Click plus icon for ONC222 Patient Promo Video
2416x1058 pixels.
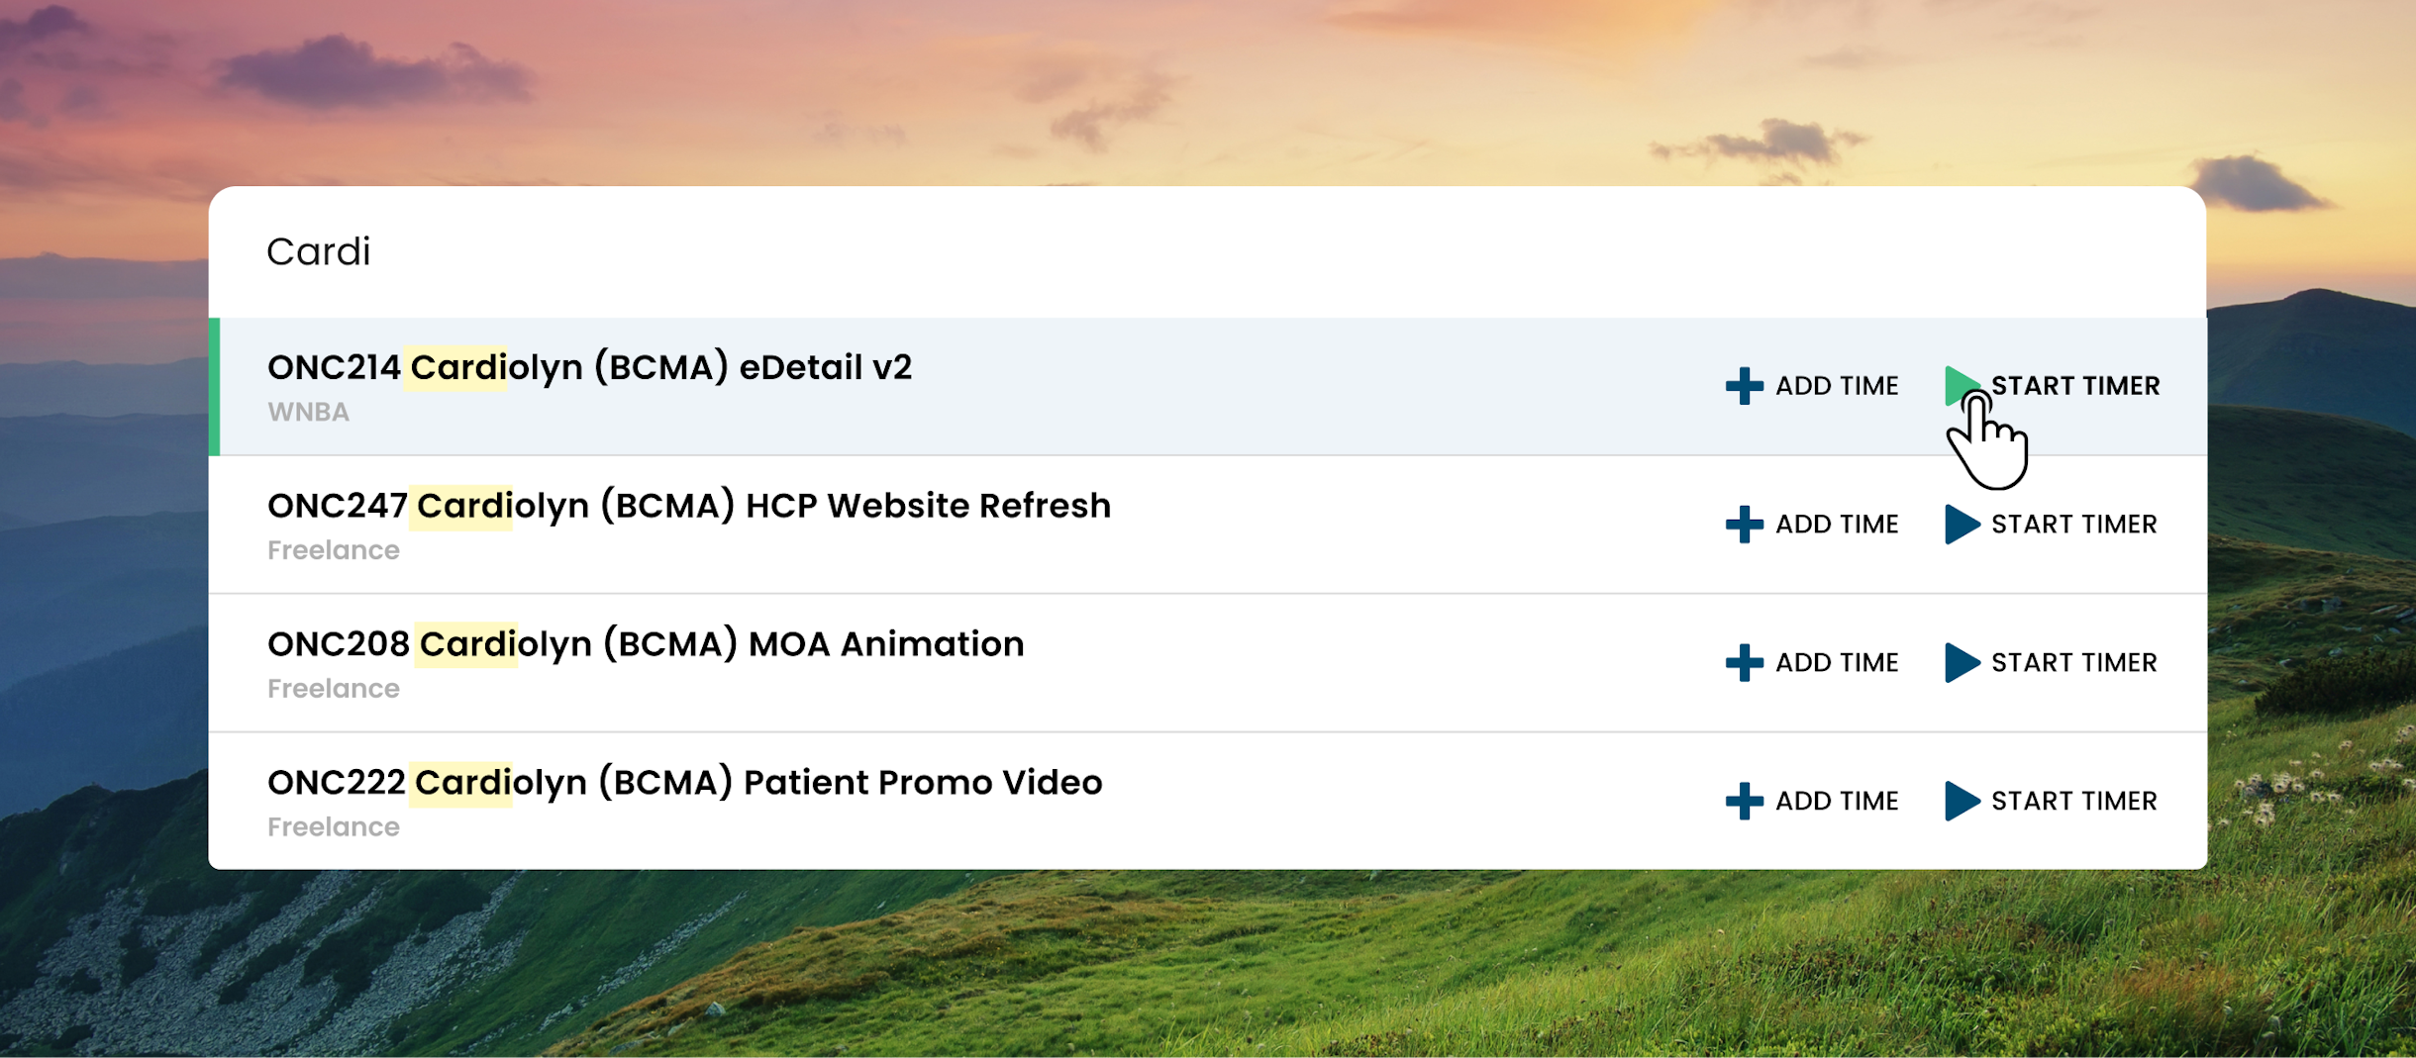click(1744, 802)
